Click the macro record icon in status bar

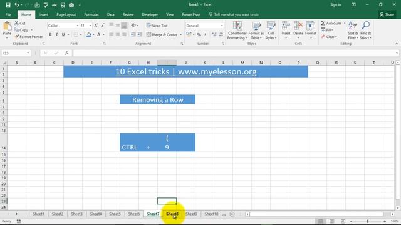tap(19, 221)
